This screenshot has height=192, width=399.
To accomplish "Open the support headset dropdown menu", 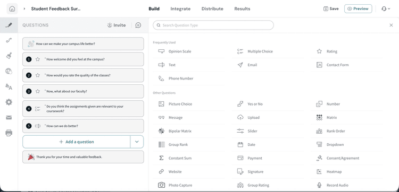I will click(386, 8).
